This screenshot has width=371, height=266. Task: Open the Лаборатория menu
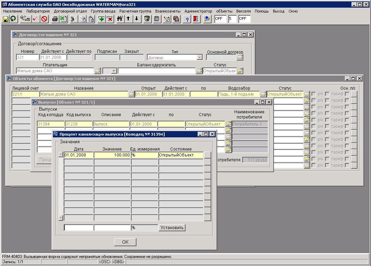38,11
